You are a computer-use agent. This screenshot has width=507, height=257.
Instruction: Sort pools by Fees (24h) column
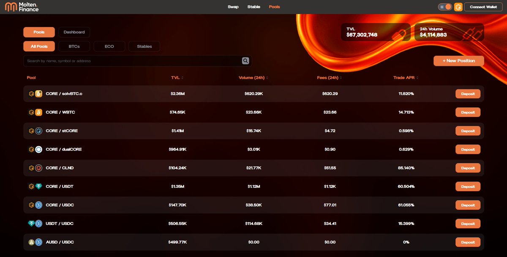(329, 78)
